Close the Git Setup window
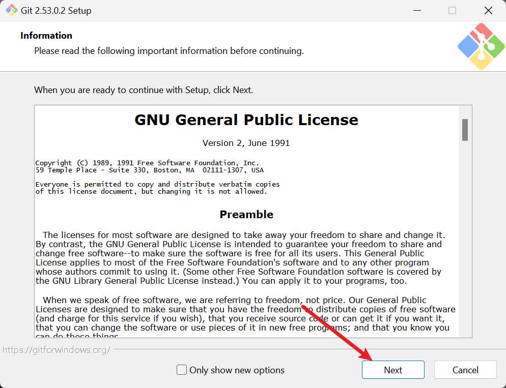 tap(488, 11)
